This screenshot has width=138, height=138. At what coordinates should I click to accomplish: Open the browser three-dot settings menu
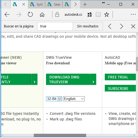[x=133, y=14]
